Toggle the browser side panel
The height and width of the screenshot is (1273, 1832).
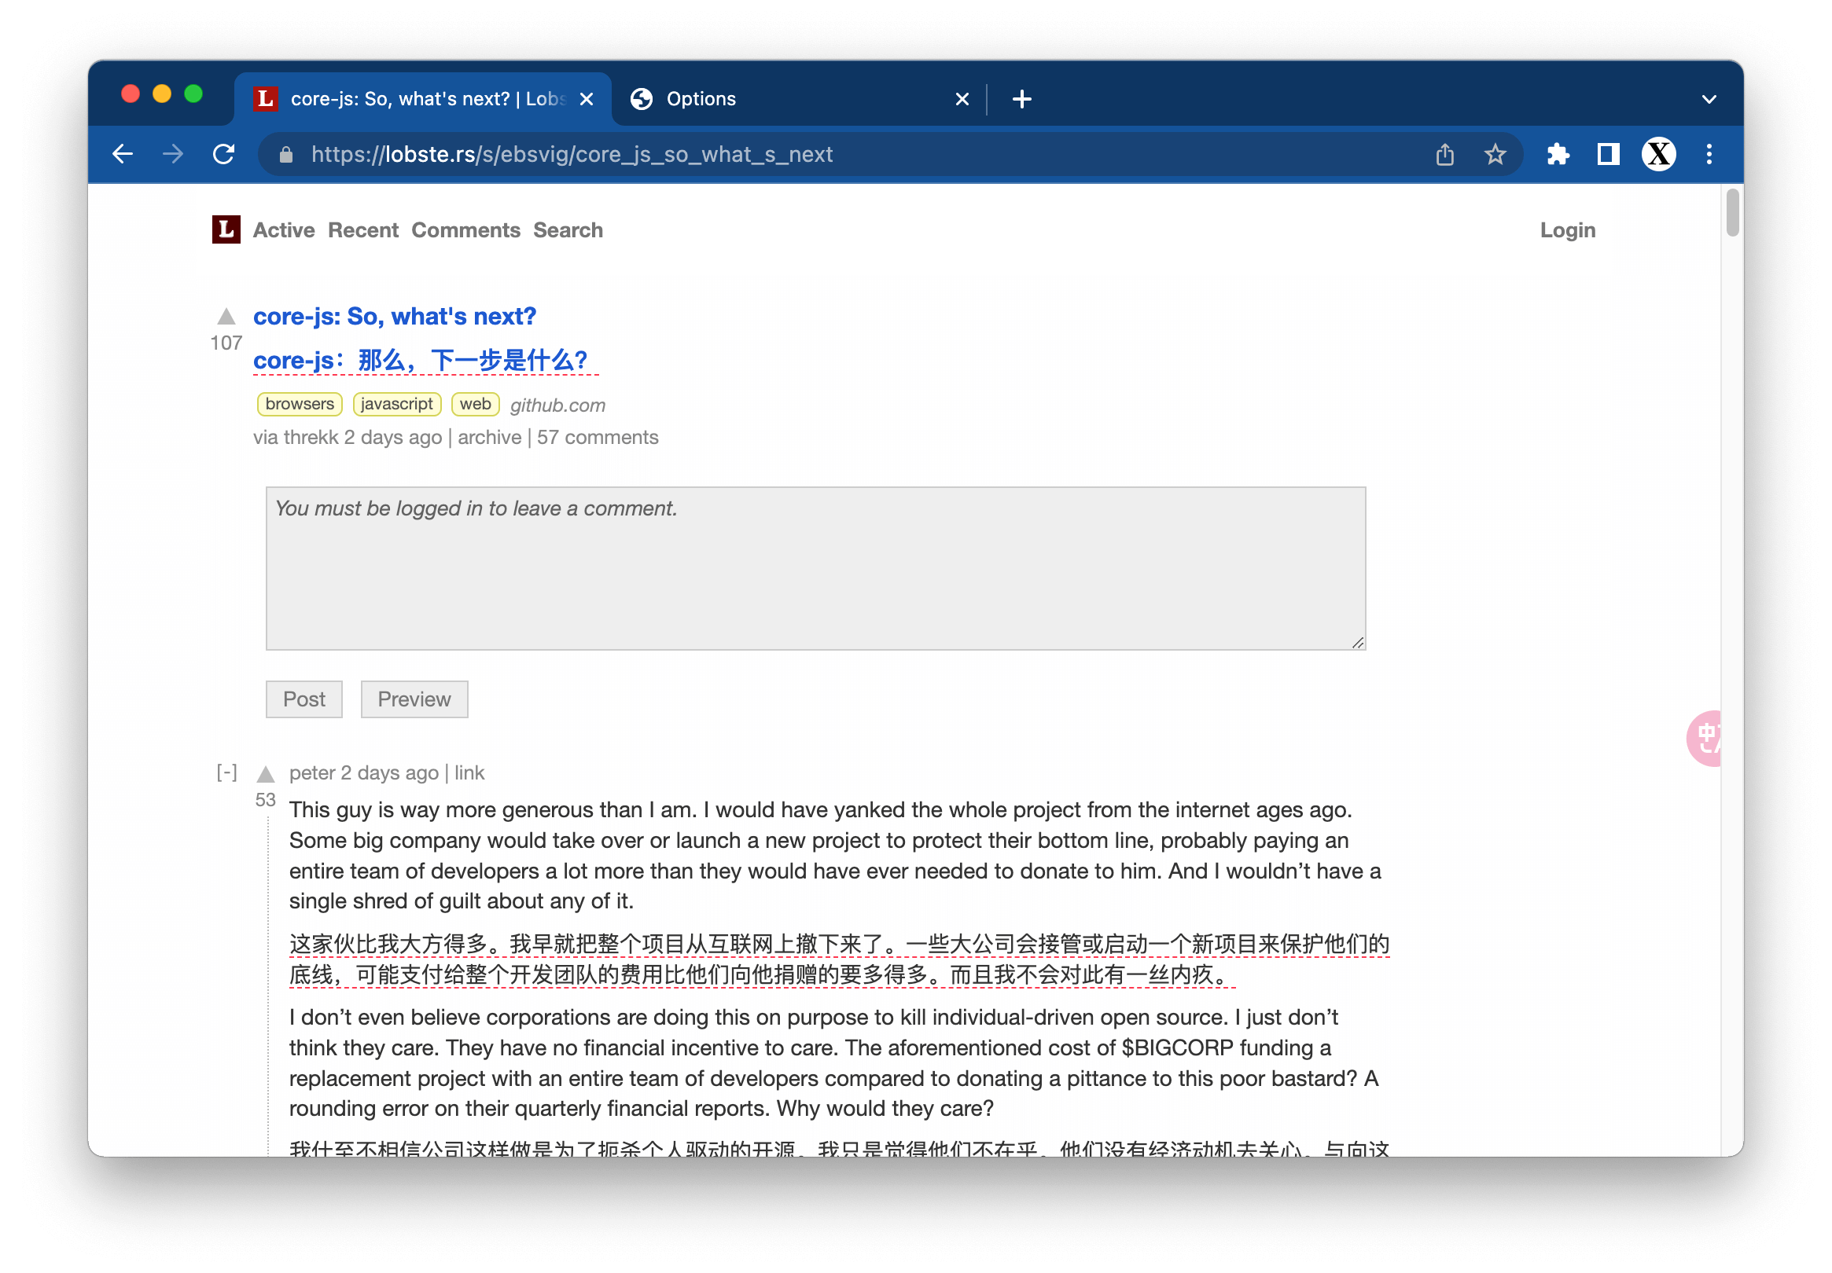coord(1608,154)
